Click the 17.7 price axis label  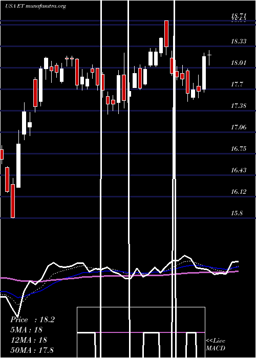pyautogui.click(x=237, y=84)
